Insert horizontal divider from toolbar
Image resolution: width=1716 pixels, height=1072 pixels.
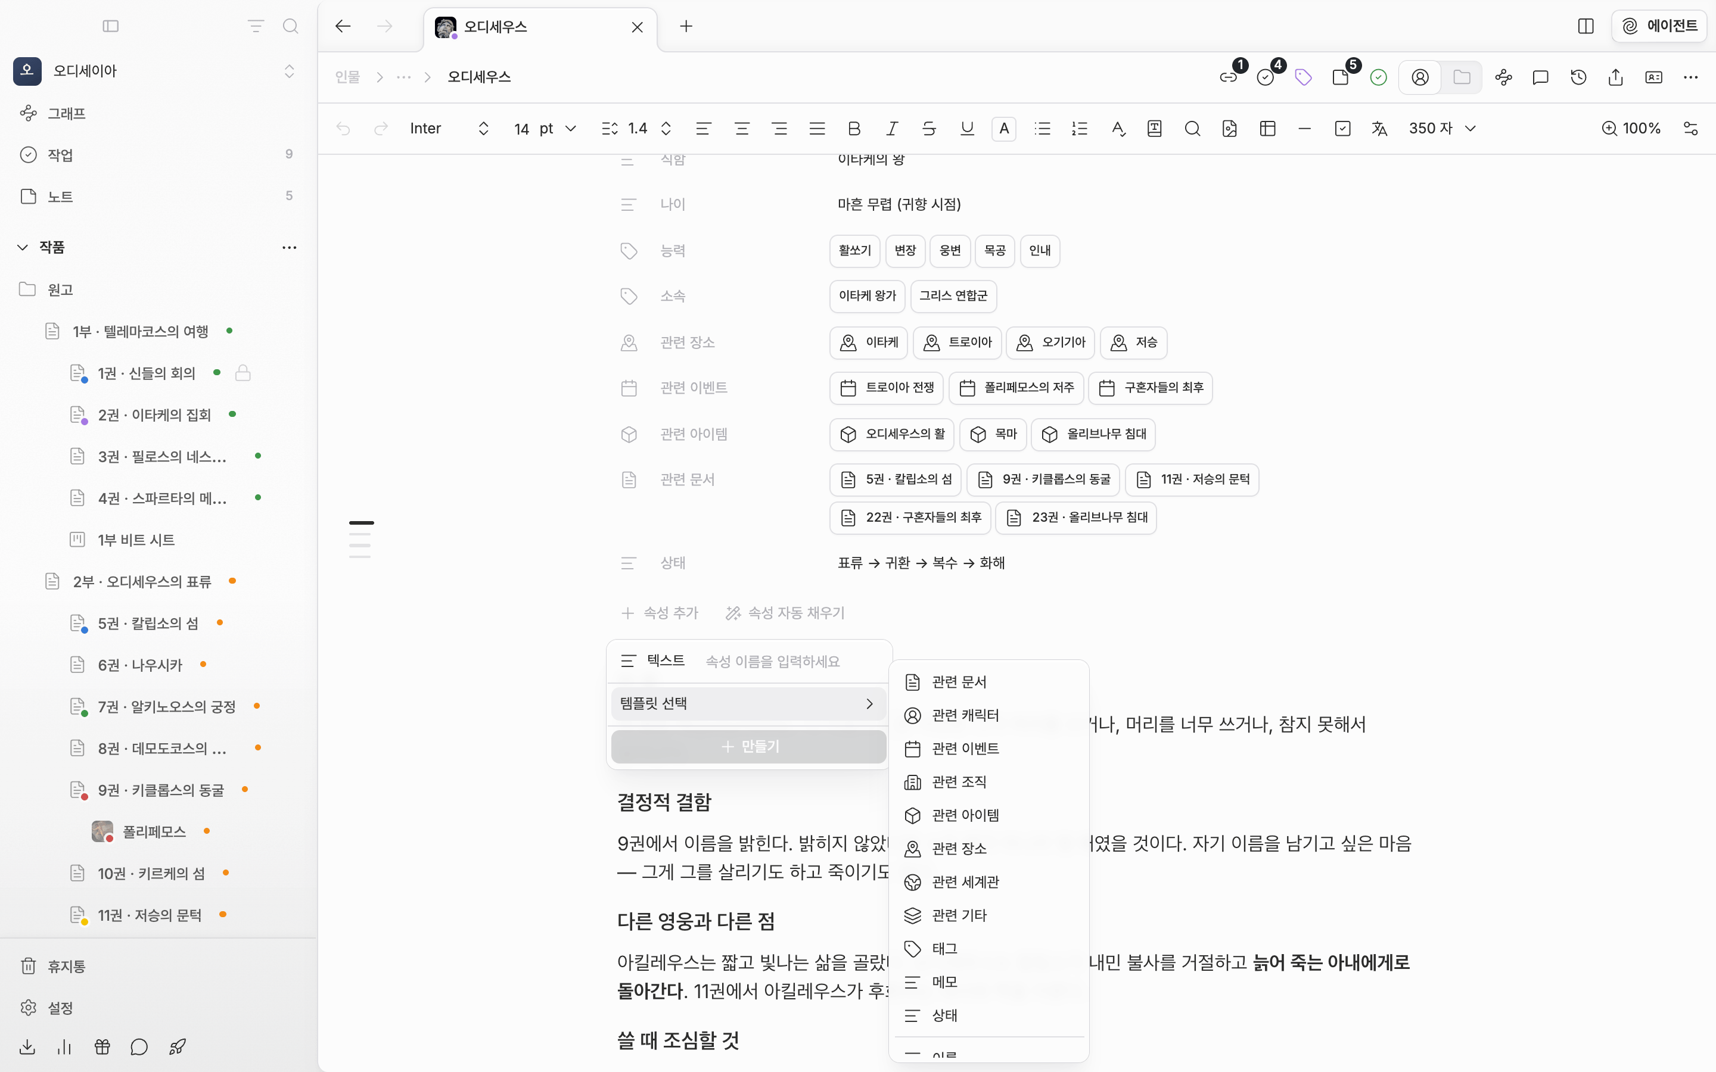pyautogui.click(x=1304, y=128)
